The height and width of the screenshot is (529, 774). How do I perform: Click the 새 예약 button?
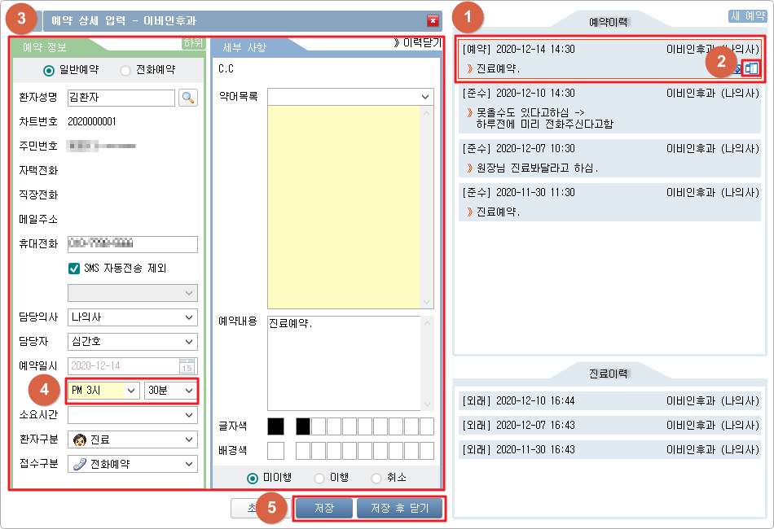747,16
